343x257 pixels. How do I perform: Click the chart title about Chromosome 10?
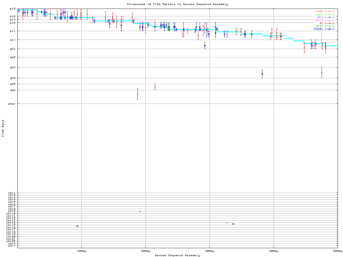pos(177,4)
